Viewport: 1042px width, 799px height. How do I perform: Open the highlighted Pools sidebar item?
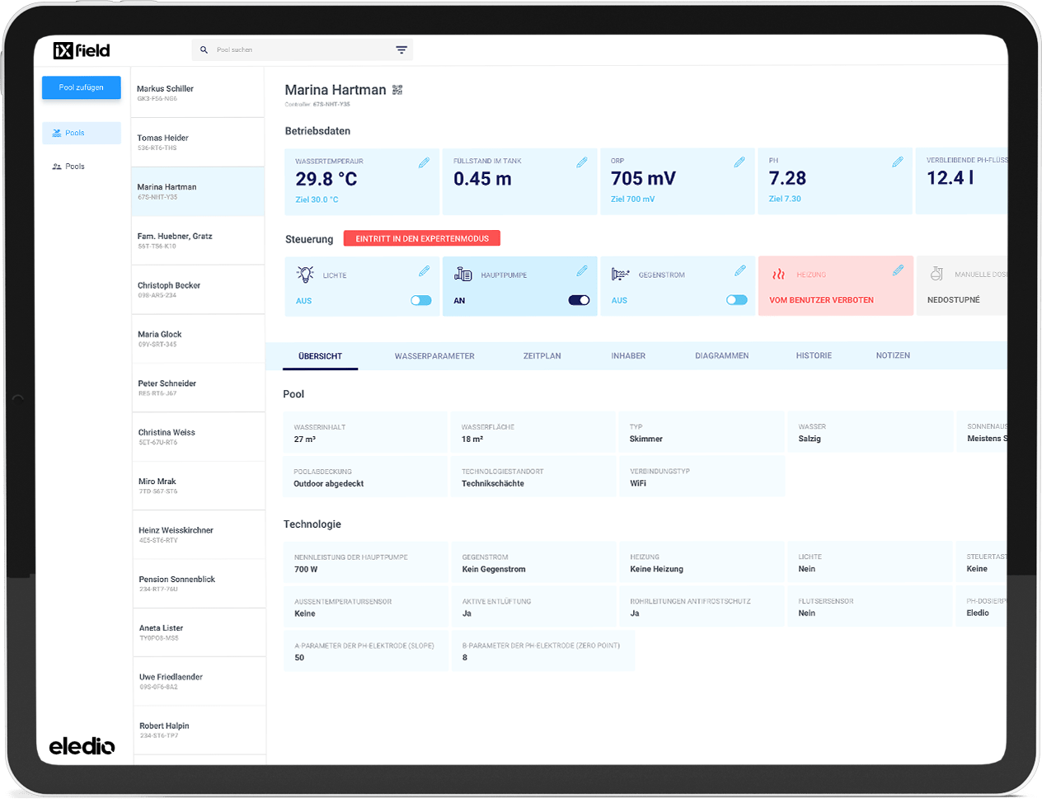[x=82, y=133]
